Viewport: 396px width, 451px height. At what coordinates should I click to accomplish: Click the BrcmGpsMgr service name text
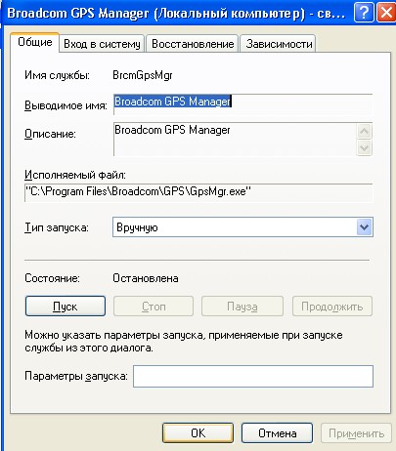click(143, 75)
